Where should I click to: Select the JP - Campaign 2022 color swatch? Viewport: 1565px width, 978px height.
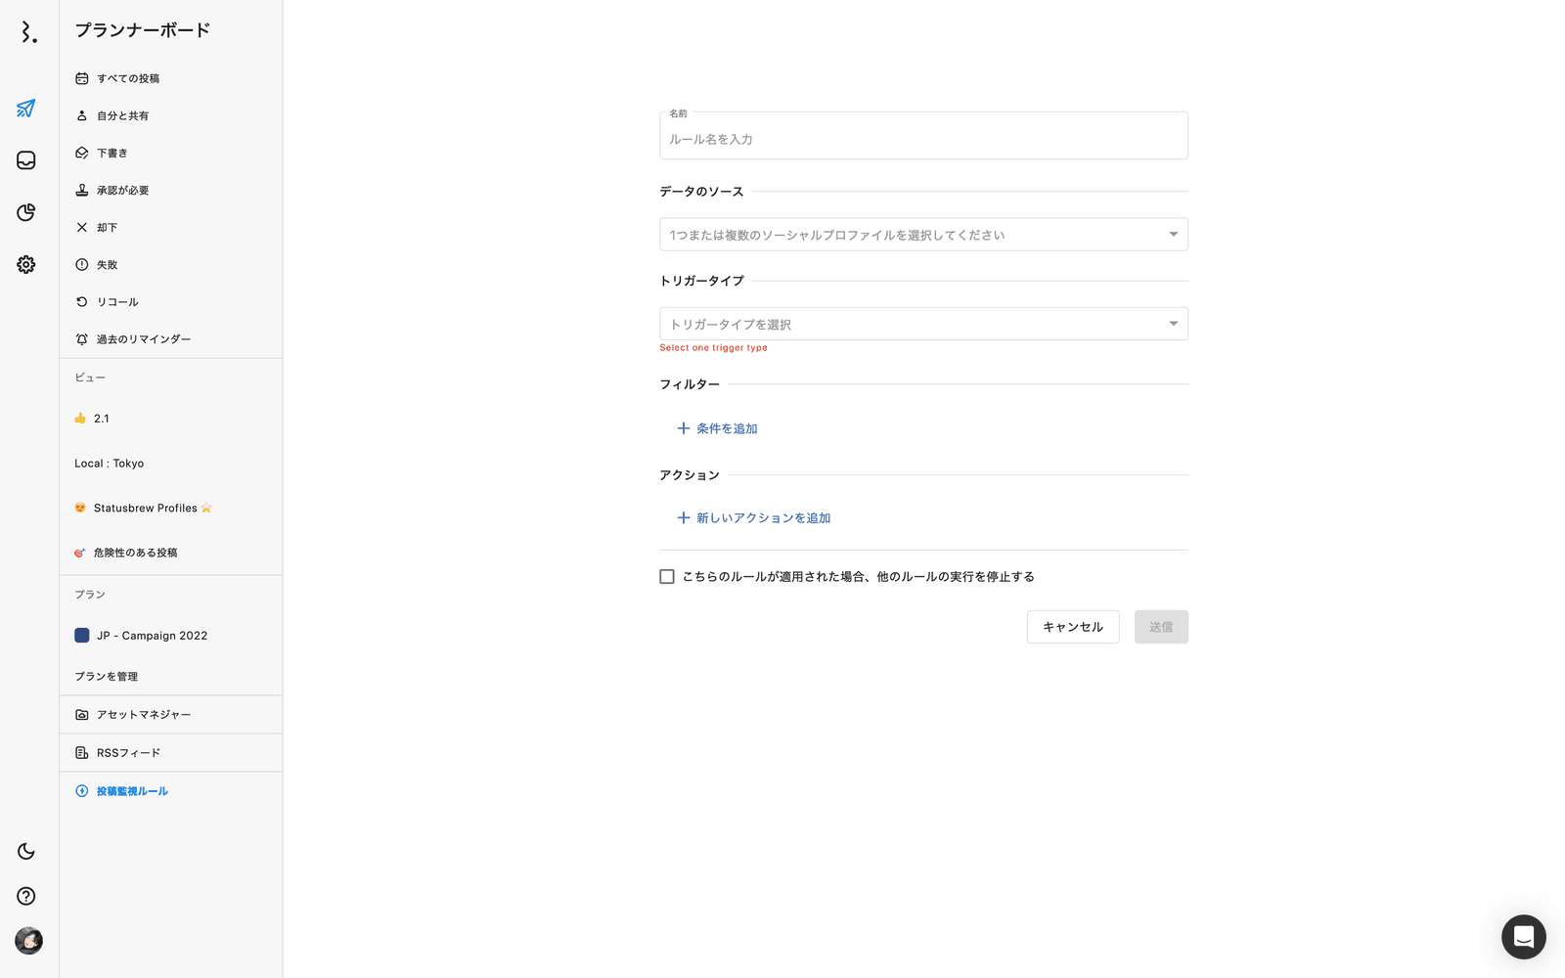coord(82,636)
